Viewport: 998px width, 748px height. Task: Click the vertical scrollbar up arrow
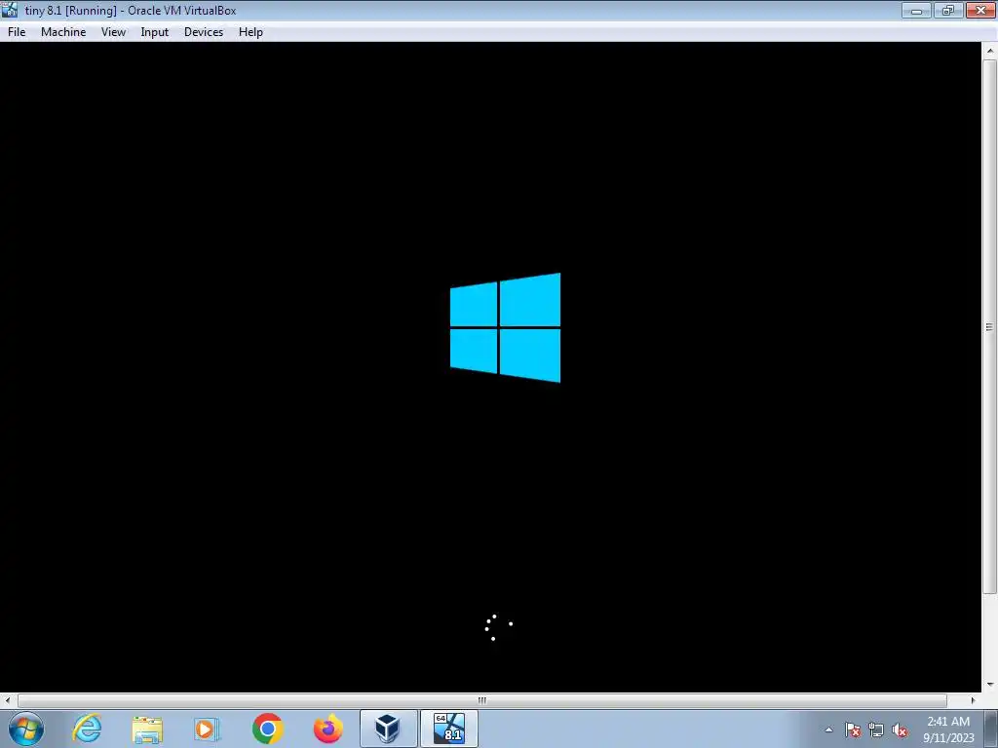click(x=990, y=51)
